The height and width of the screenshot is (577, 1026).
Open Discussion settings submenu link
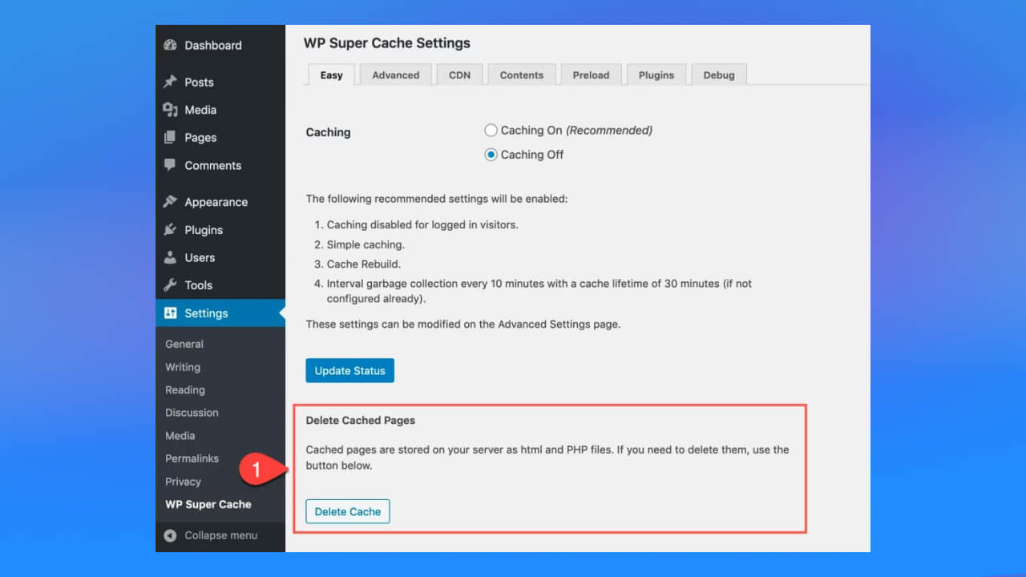(192, 413)
